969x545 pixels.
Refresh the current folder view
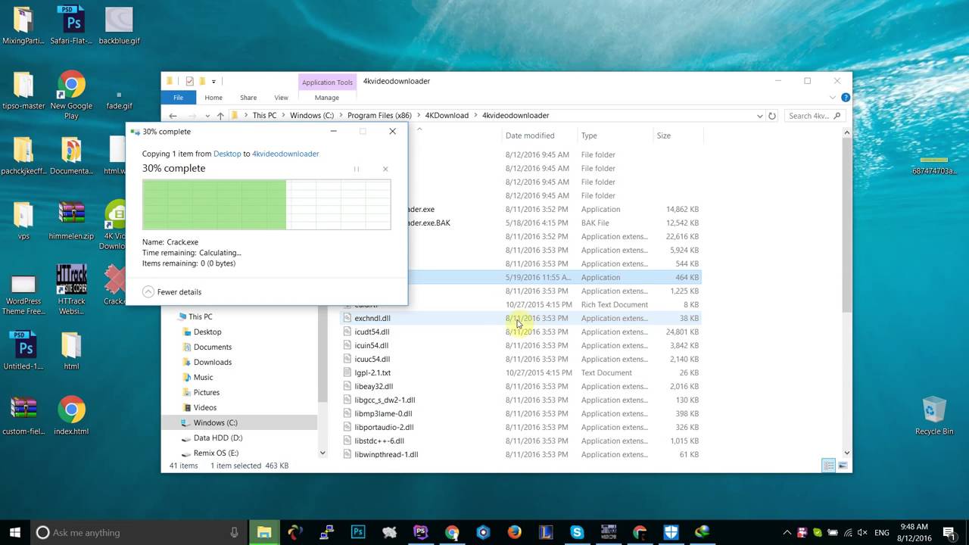[x=772, y=116]
